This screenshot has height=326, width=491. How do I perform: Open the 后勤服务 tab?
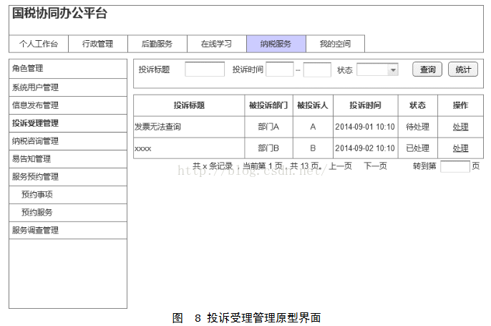(x=157, y=44)
